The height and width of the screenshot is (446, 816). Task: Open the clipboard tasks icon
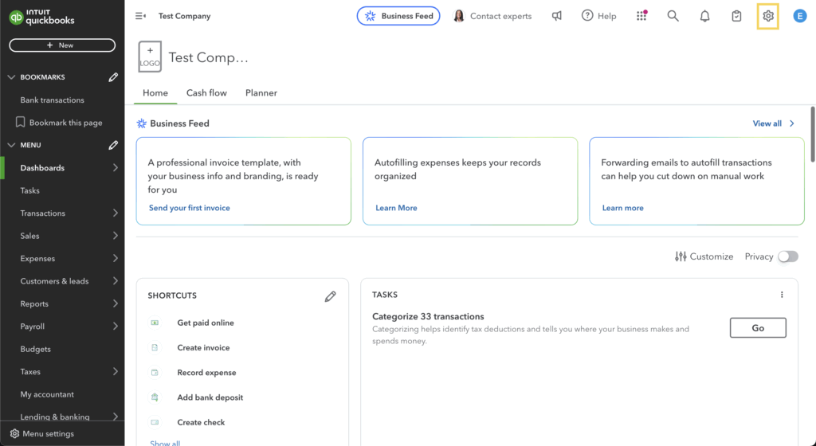point(736,16)
